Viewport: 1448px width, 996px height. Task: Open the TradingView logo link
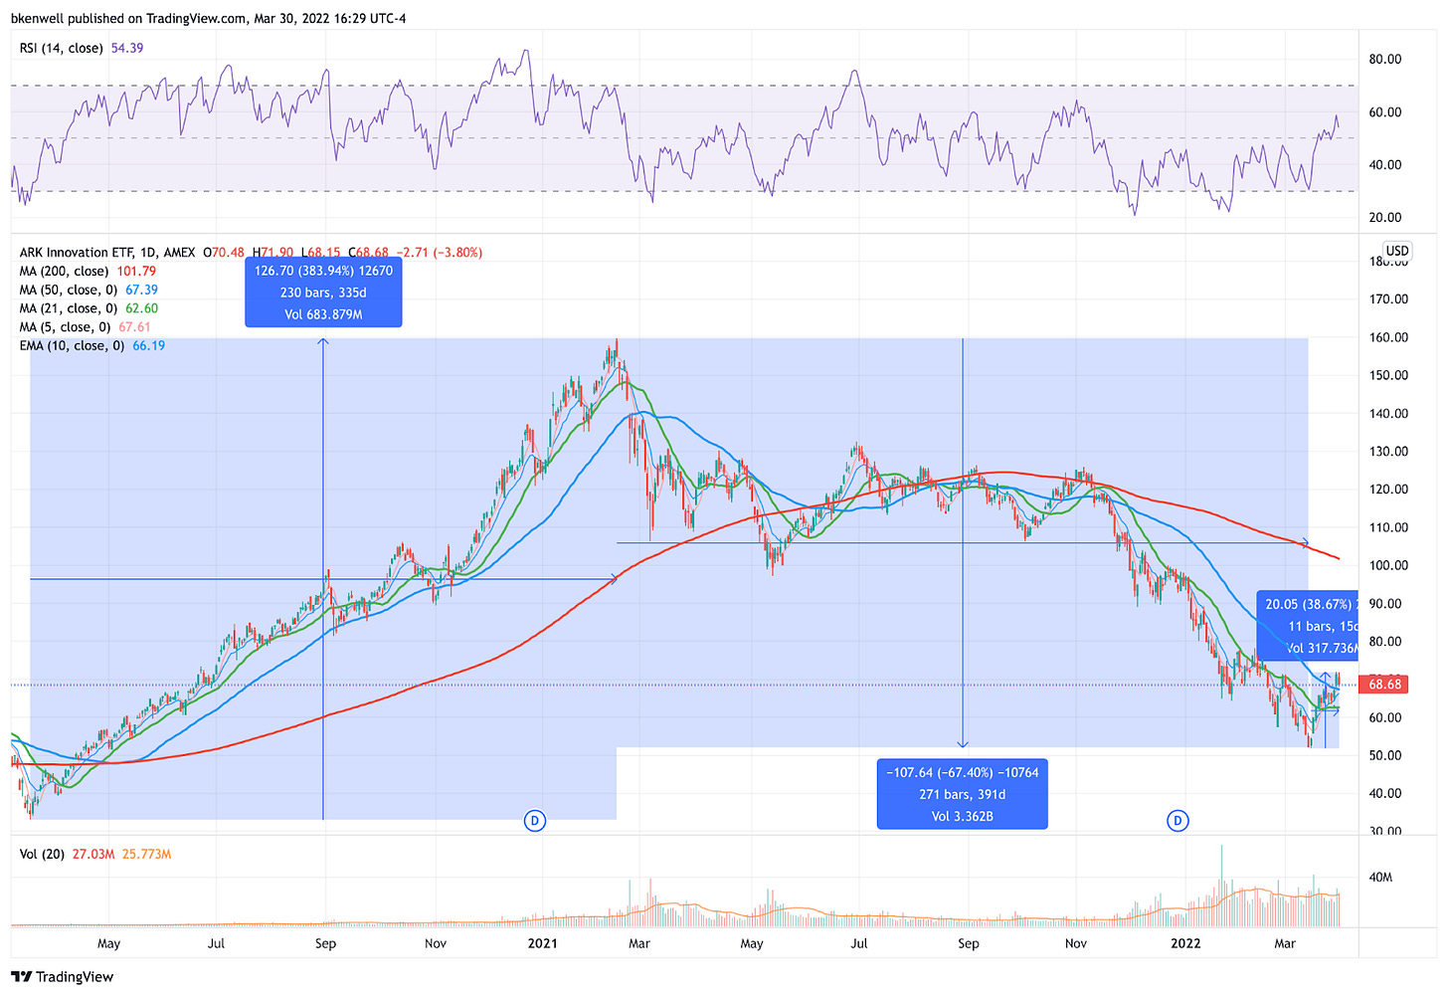tap(63, 976)
